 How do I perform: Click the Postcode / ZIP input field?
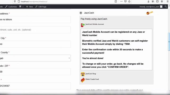pos(35,72)
